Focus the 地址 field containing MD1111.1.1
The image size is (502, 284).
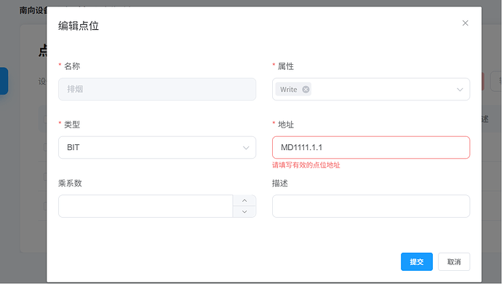point(371,147)
